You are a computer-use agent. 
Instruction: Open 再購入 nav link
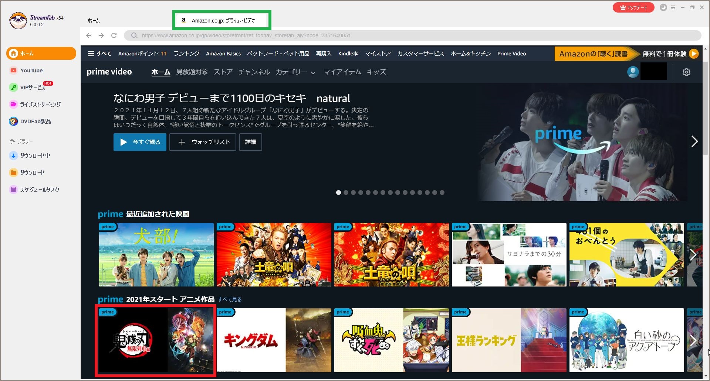tap(324, 54)
